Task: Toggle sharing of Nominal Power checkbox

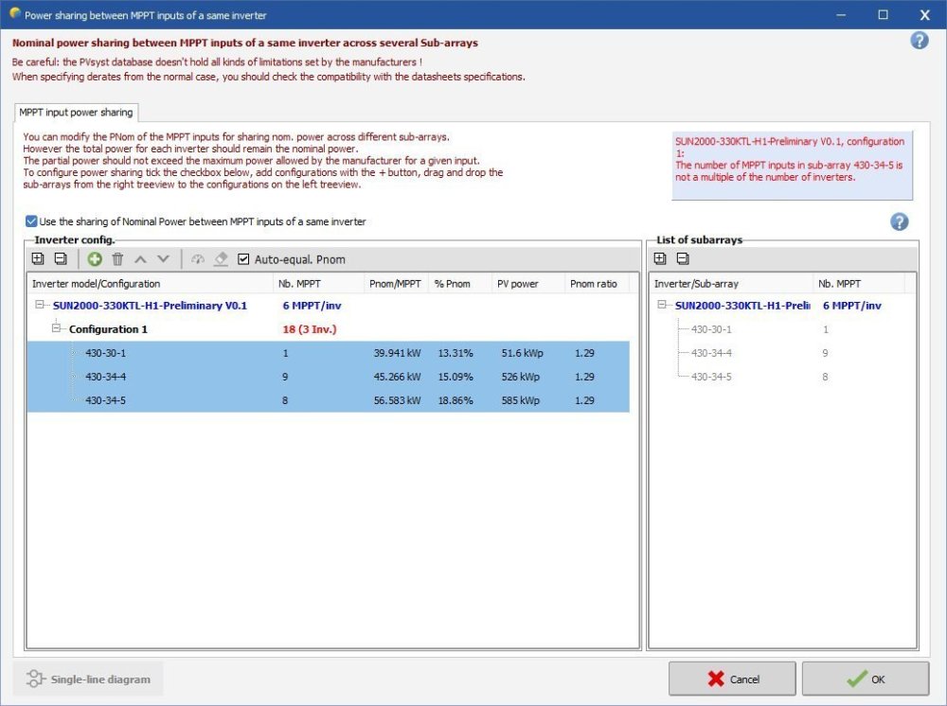Action: click(32, 221)
